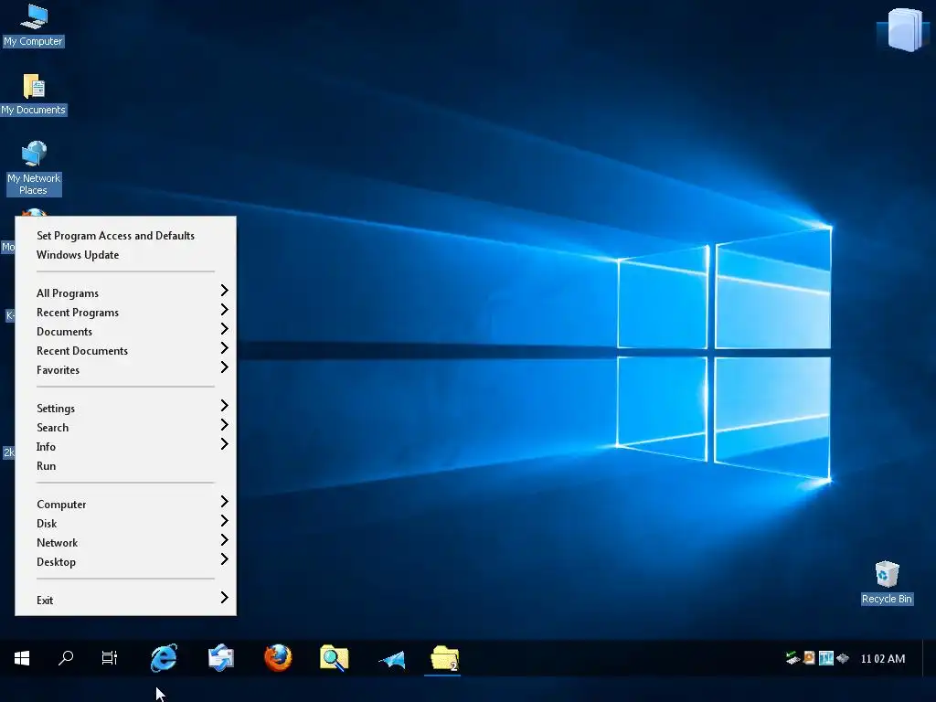Click the Windows Start button on taskbar
936x702 pixels.
(x=22, y=658)
